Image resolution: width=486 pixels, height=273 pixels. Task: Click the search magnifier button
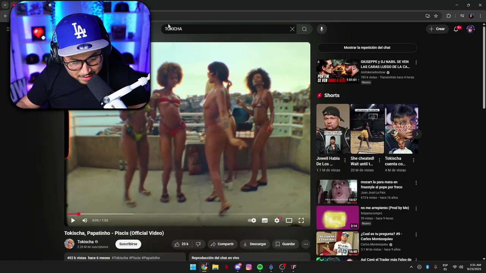[x=305, y=29]
